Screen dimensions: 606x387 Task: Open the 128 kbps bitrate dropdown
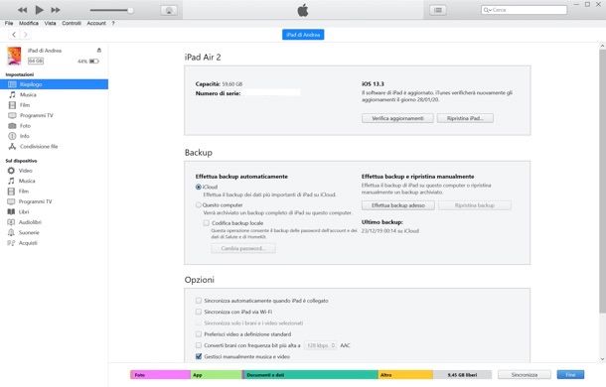point(321,345)
